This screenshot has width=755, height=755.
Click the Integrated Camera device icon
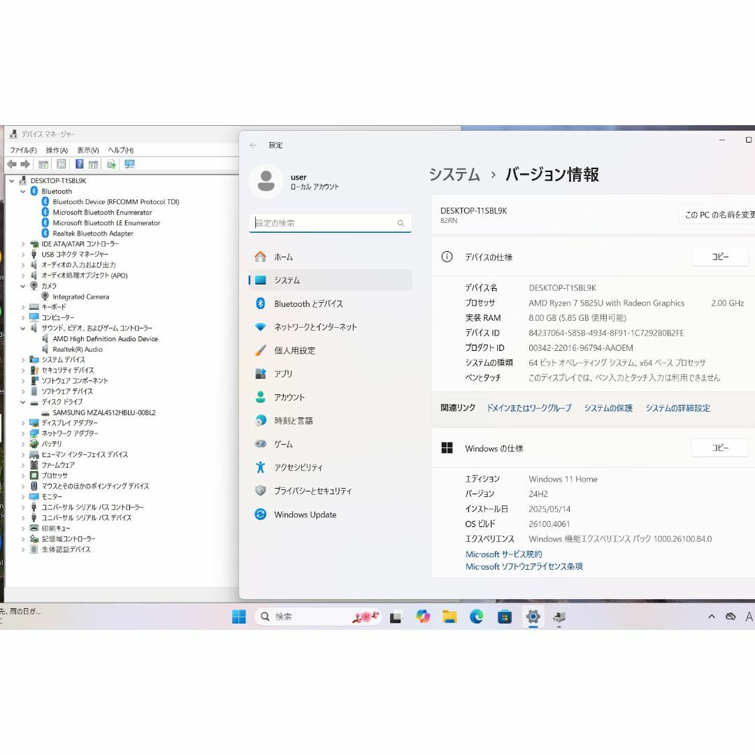pos(45,296)
